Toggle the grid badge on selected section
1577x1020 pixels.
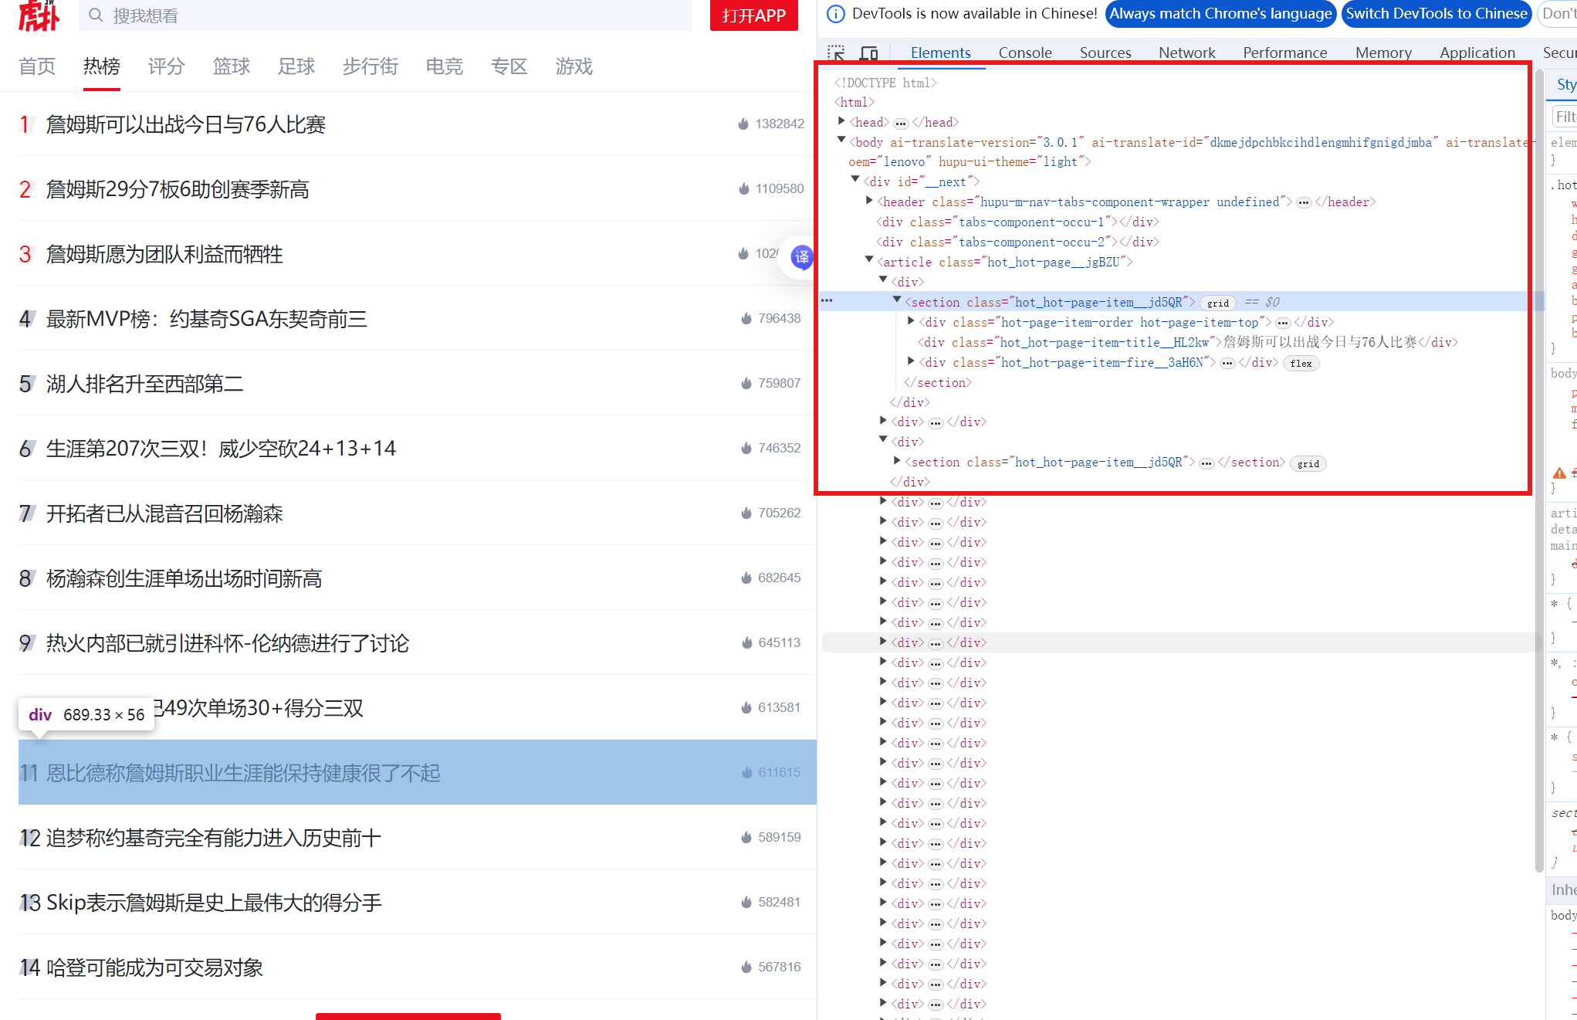(1217, 303)
